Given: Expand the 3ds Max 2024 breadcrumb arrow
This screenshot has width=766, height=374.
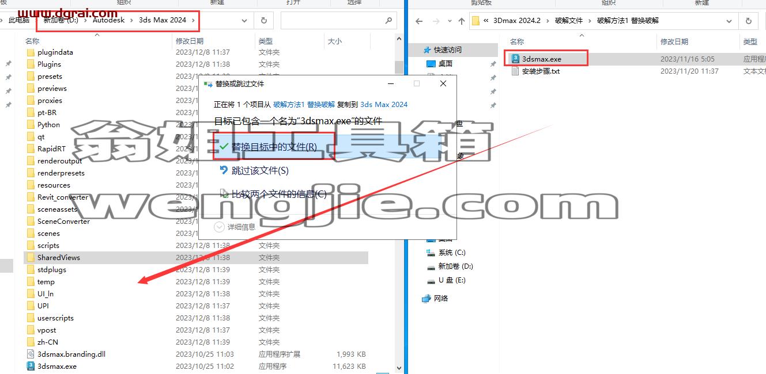Looking at the screenshot, I should click(x=194, y=20).
